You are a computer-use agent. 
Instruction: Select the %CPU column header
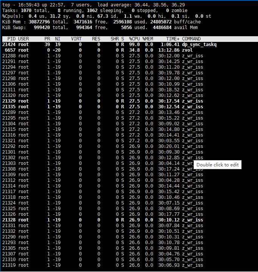pos(134,39)
